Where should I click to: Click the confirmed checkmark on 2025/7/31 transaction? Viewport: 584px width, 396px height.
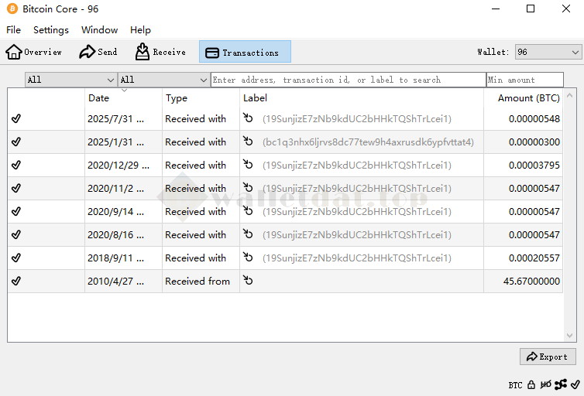click(16, 119)
